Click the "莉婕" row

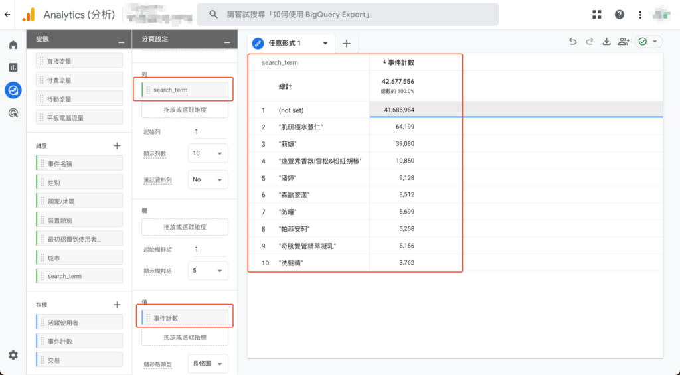456,144
